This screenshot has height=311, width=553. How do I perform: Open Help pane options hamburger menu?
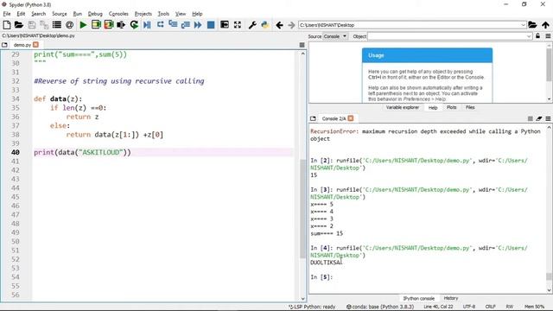click(x=548, y=36)
